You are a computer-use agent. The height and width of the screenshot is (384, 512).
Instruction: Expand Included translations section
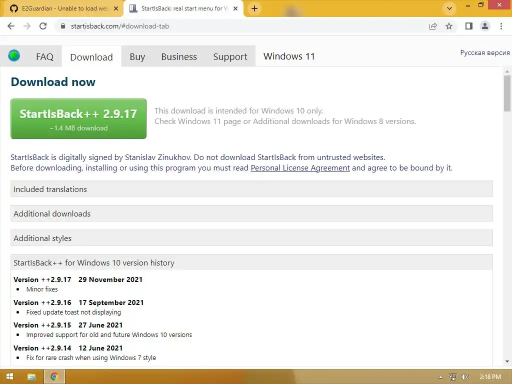click(x=251, y=189)
